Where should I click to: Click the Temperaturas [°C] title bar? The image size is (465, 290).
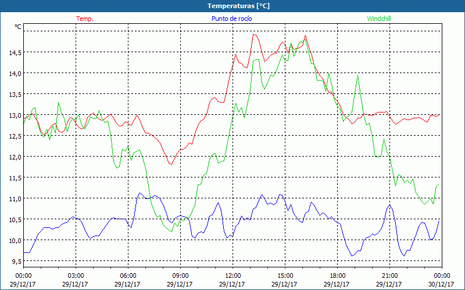pyautogui.click(x=233, y=6)
